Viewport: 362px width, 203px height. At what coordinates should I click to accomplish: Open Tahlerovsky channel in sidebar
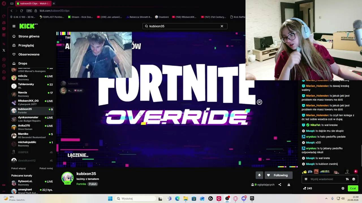(x=32, y=86)
